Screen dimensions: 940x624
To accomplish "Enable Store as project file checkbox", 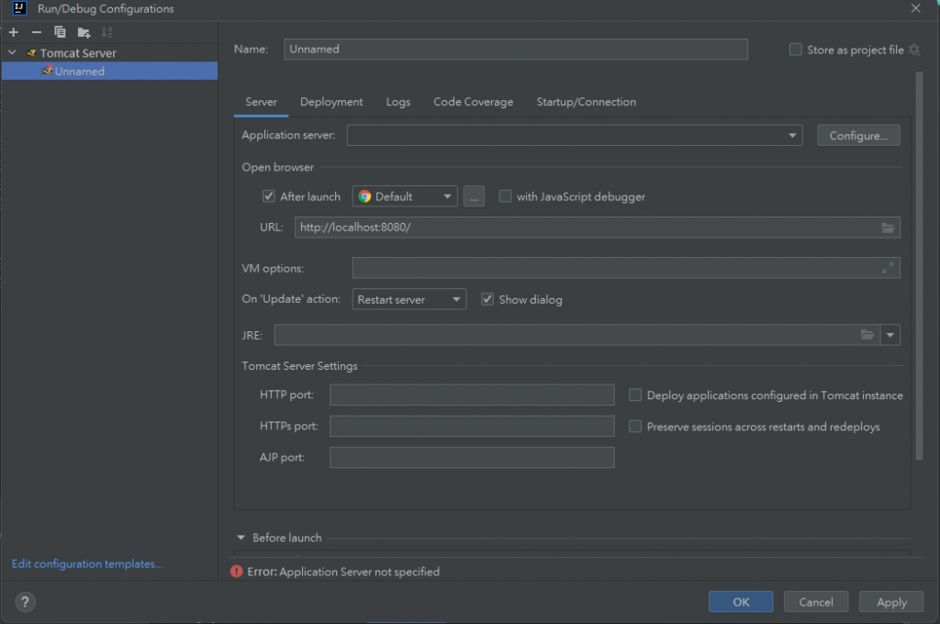I will pos(796,50).
